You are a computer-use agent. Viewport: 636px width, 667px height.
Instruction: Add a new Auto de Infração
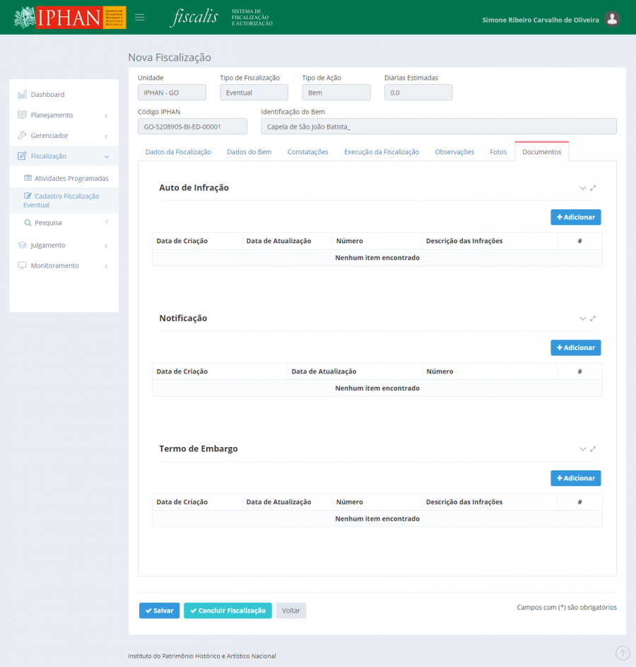(575, 217)
